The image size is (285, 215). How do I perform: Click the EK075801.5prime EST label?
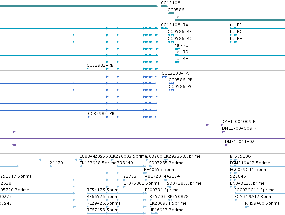click(141, 183)
